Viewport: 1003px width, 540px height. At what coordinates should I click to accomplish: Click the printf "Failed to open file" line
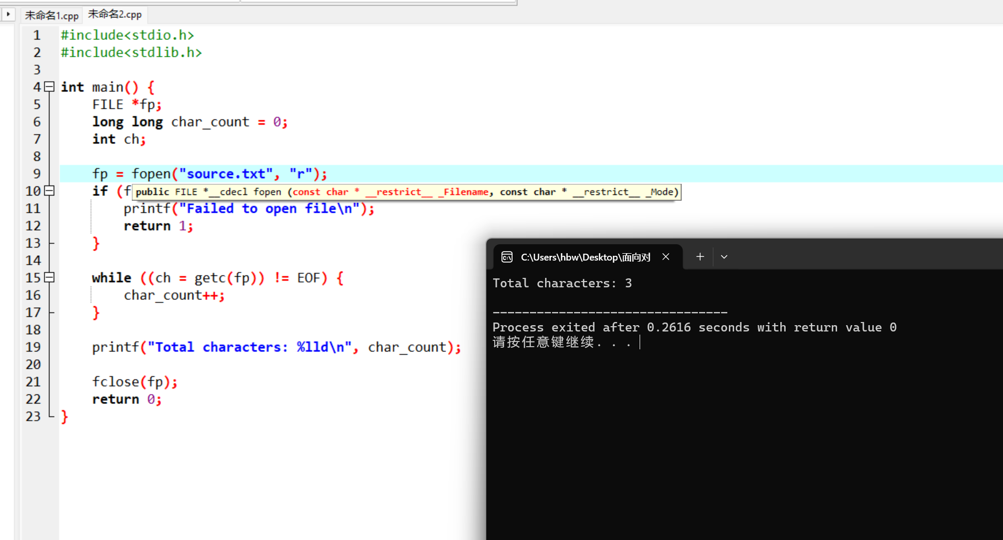point(249,209)
